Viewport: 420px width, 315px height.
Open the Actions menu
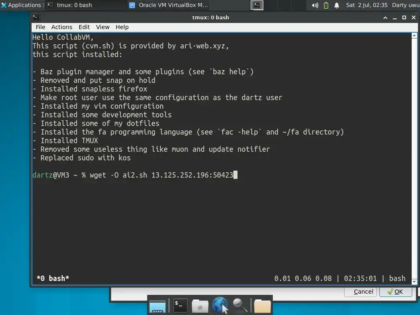tap(62, 27)
